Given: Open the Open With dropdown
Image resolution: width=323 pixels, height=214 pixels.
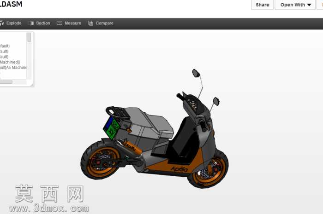Looking at the screenshot, I should click(295, 5).
